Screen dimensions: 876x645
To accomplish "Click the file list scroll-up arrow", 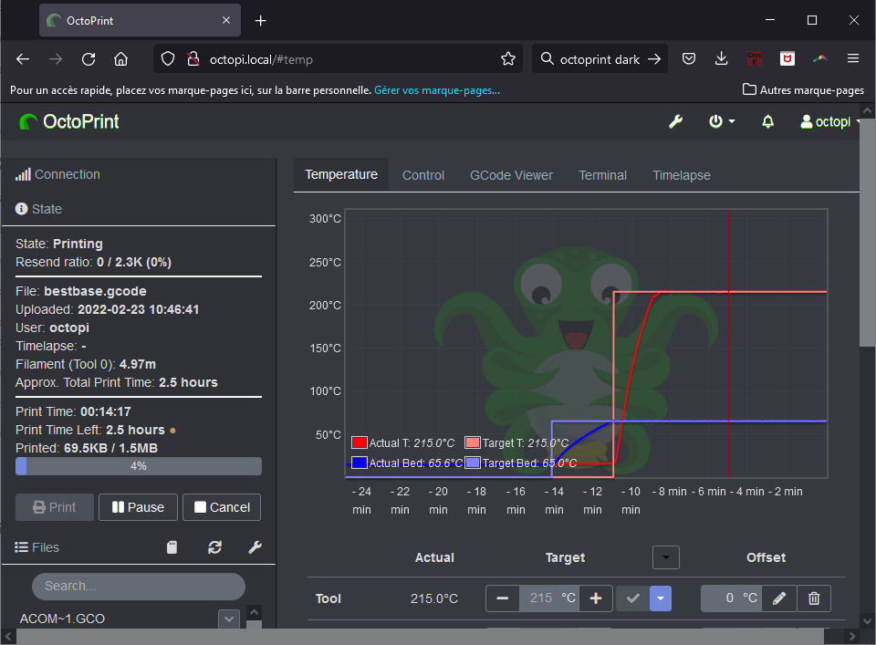I will coord(255,612).
